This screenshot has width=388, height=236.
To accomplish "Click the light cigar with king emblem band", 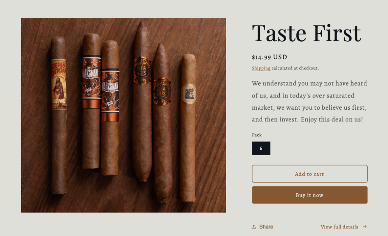I will point(188,128).
